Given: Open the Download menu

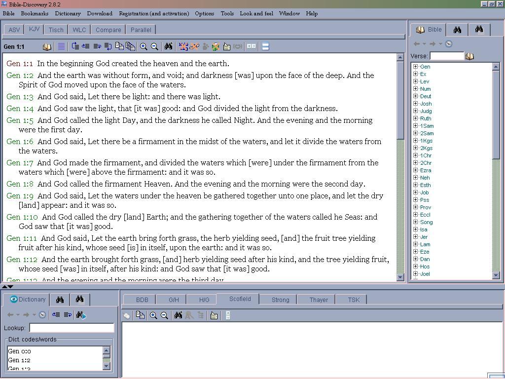Looking at the screenshot, I should click(100, 13).
